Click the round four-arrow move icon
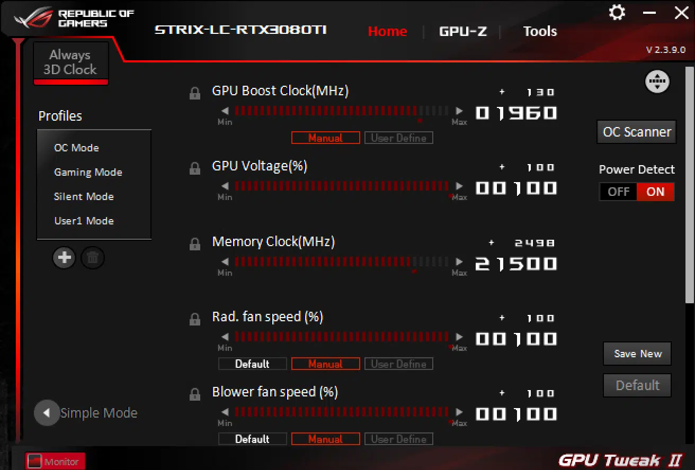The image size is (695, 470). point(657,82)
